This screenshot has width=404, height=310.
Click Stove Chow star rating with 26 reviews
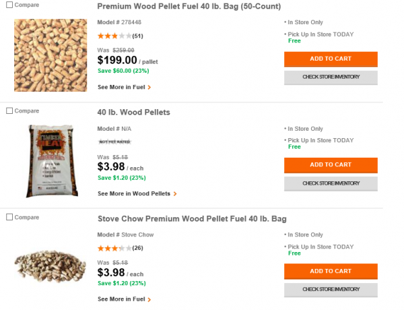pos(114,248)
